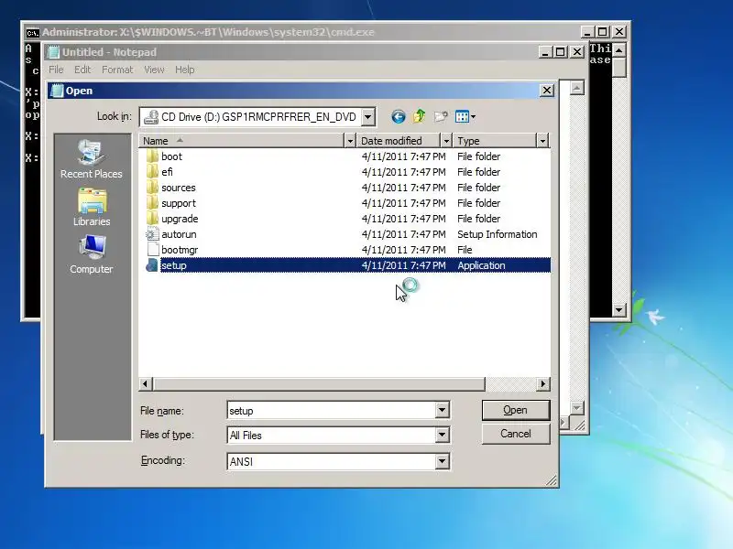The image size is (733, 549).
Task: Click 'Setup Information' type cell
Action: pos(498,234)
